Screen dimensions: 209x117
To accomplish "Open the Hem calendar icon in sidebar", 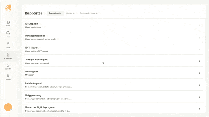I will point(8,22).
